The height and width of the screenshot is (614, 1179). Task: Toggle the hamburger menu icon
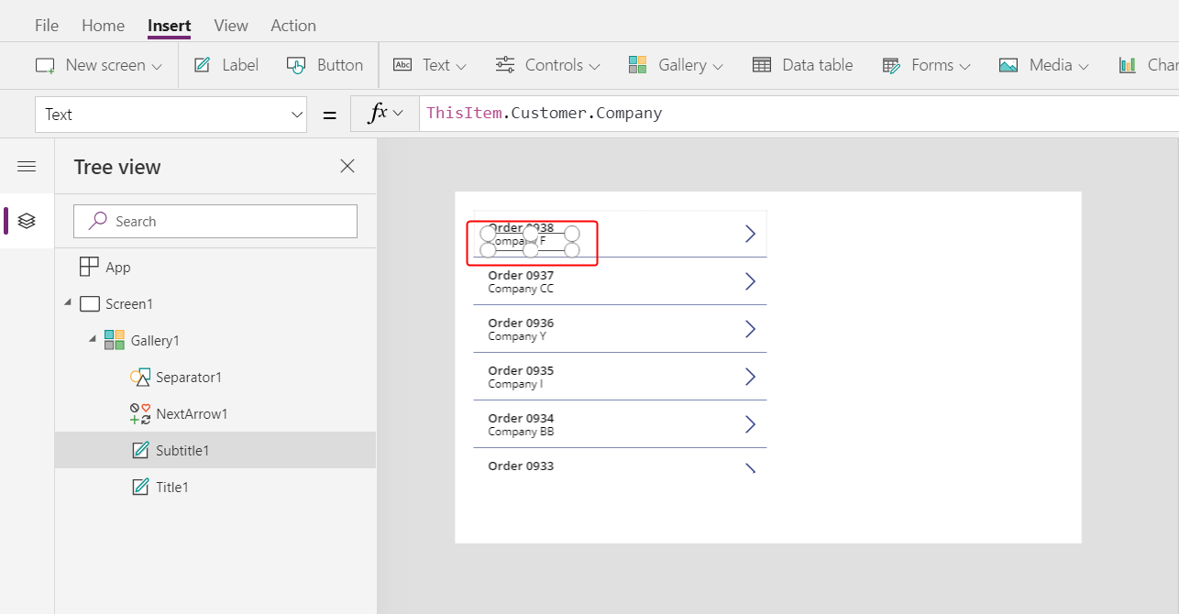click(x=27, y=166)
